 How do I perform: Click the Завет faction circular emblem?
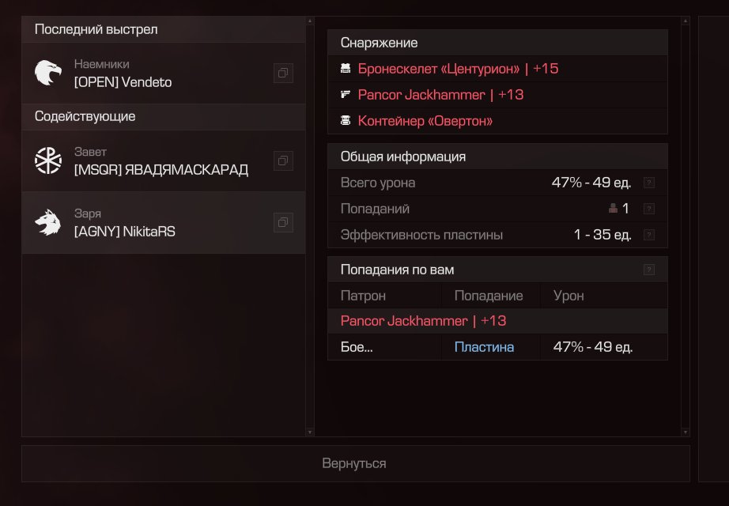pyautogui.click(x=48, y=160)
